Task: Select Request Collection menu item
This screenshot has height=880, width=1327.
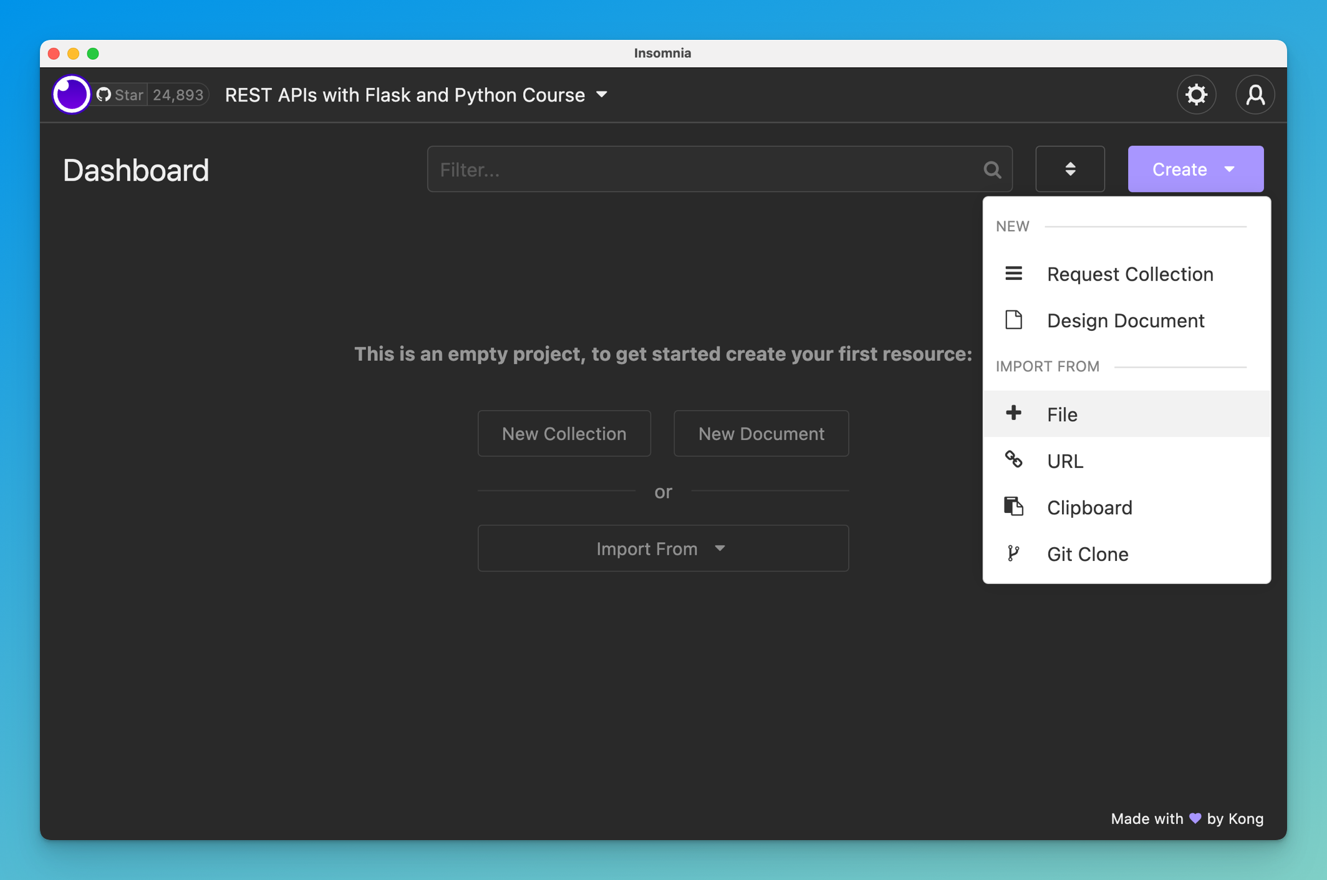Action: (x=1129, y=274)
